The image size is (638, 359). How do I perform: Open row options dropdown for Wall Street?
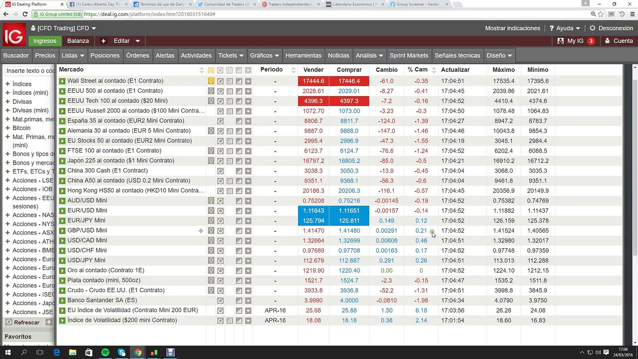coord(248,81)
